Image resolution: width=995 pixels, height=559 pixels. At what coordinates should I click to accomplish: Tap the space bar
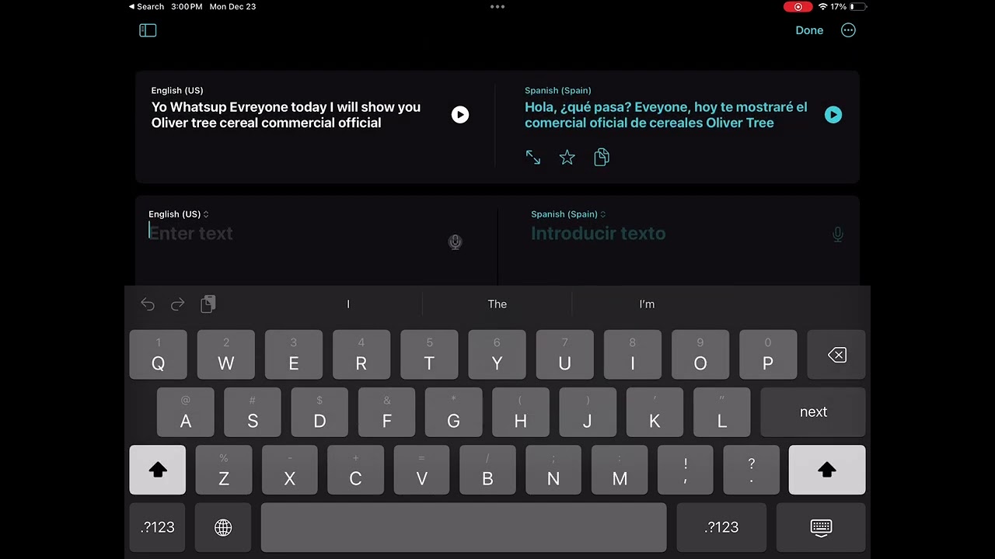click(x=463, y=527)
